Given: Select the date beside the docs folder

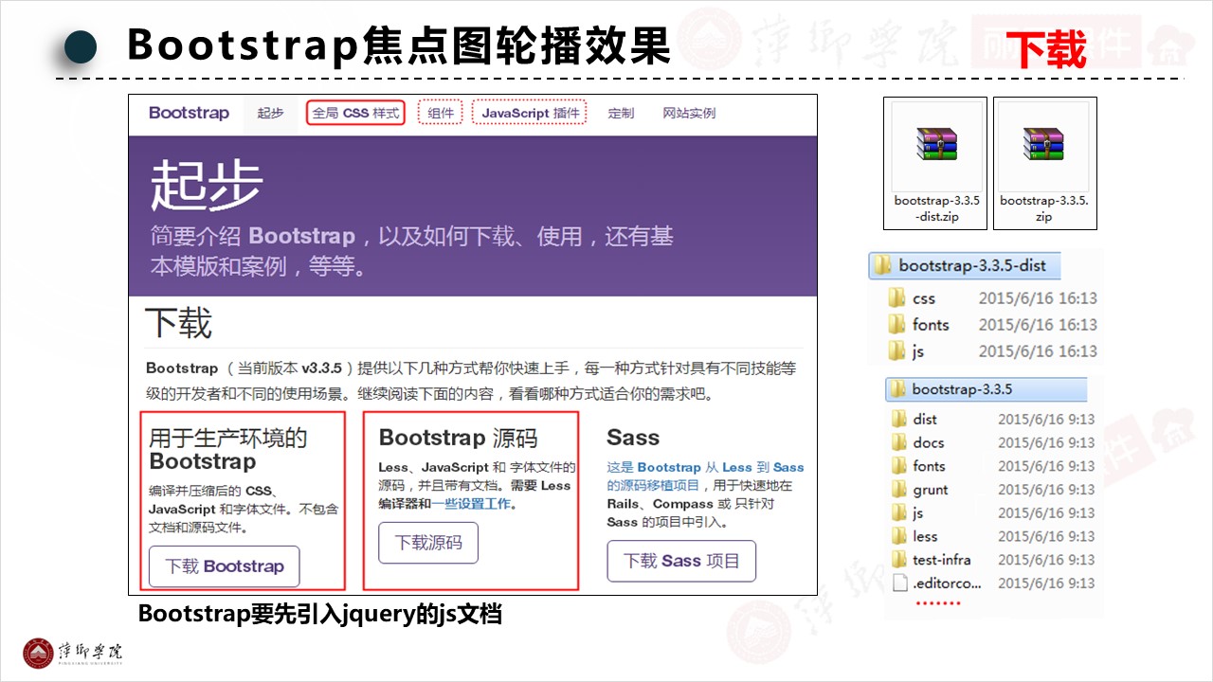Looking at the screenshot, I should click(x=1046, y=442).
